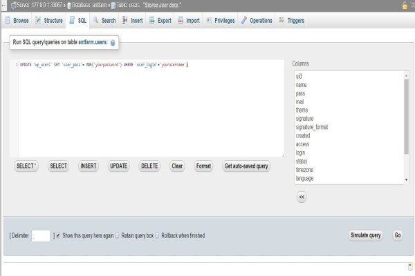
Task: Click Get auto-saved query button
Action: coord(246,166)
